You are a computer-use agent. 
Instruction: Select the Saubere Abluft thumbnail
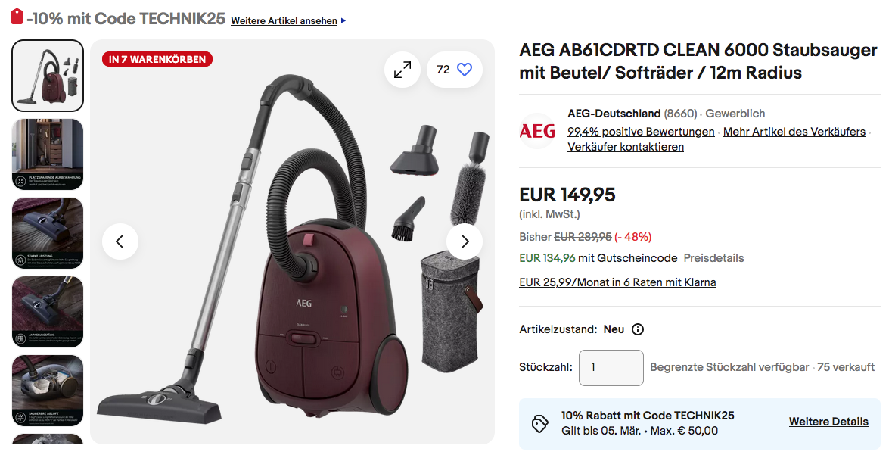[48, 391]
